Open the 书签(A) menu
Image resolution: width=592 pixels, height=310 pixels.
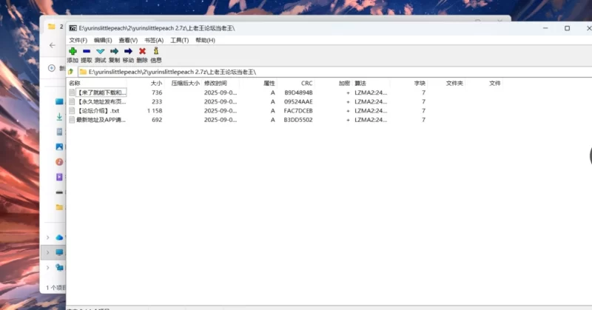[154, 40]
